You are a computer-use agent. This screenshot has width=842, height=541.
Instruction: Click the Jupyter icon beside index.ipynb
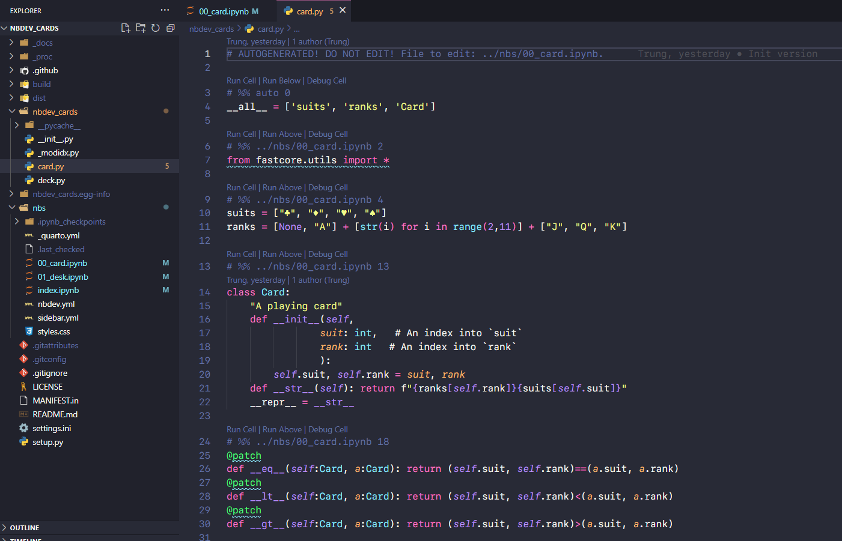click(x=29, y=290)
